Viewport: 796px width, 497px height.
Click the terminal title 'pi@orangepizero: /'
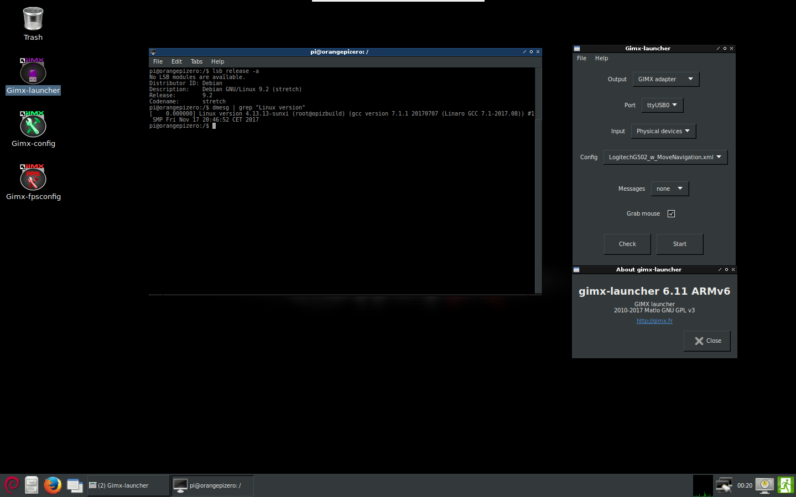click(339, 52)
